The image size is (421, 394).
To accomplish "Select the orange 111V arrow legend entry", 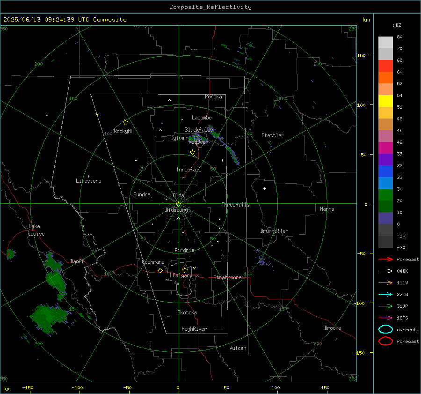I will coord(385,282).
